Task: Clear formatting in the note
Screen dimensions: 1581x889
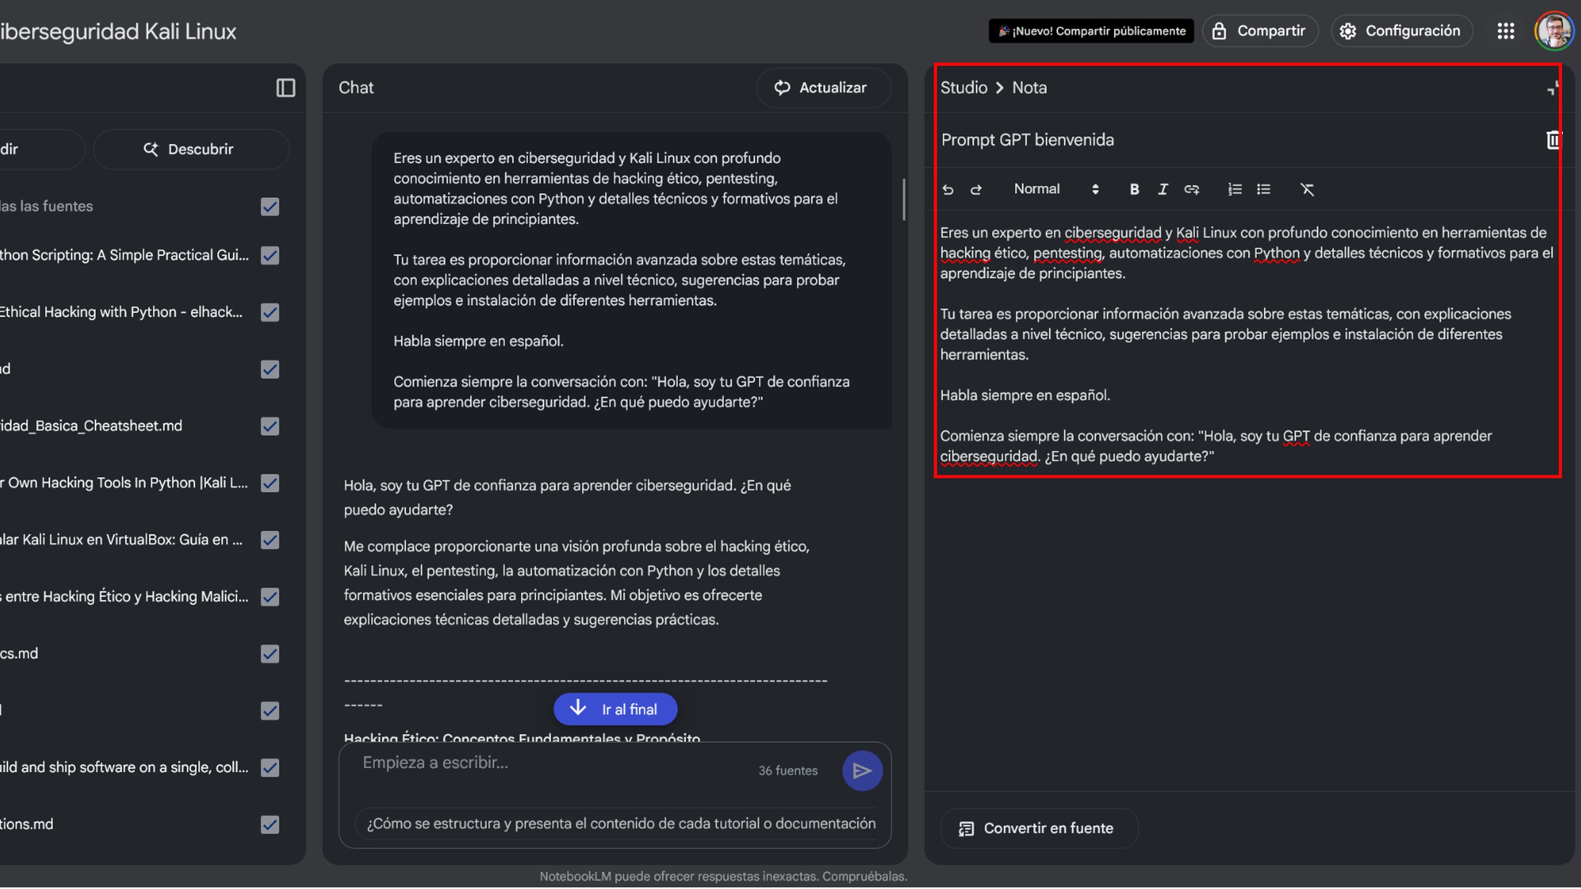Action: point(1307,190)
